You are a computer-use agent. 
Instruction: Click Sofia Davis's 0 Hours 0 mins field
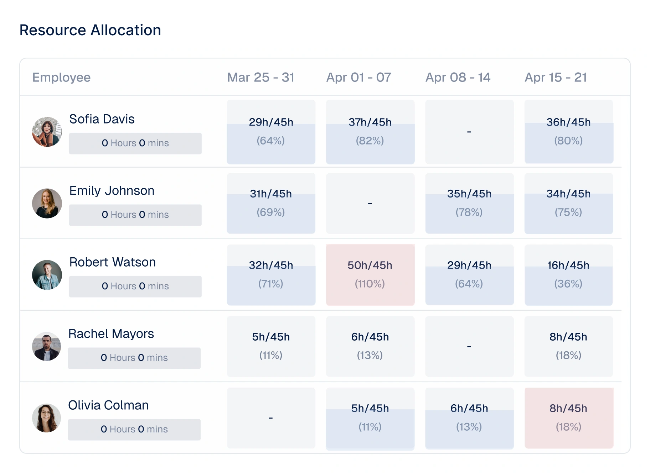point(135,143)
